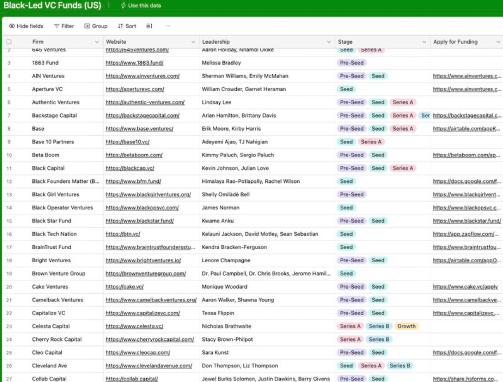Open the Leadership column dropdown arrow
Screen dimensions: 503x382
[x=329, y=42]
